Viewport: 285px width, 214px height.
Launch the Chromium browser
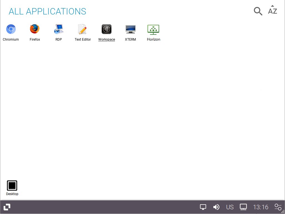[11, 32]
